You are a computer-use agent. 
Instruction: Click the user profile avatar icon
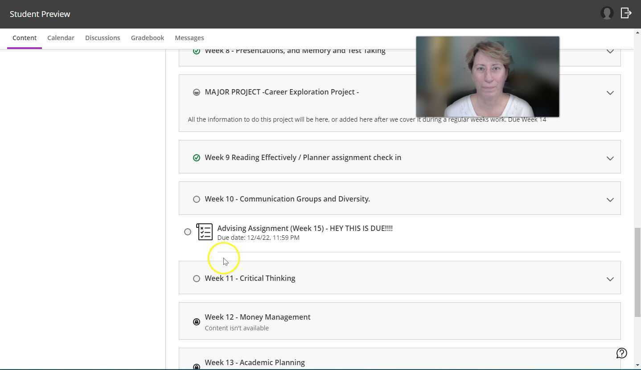pyautogui.click(x=607, y=13)
